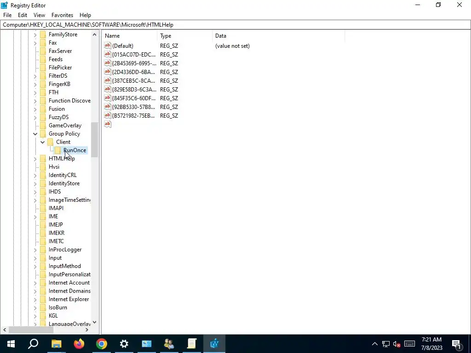Click the tree horizontal scrollbar right arrow
This screenshot has width=471, height=353.
click(x=87, y=330)
